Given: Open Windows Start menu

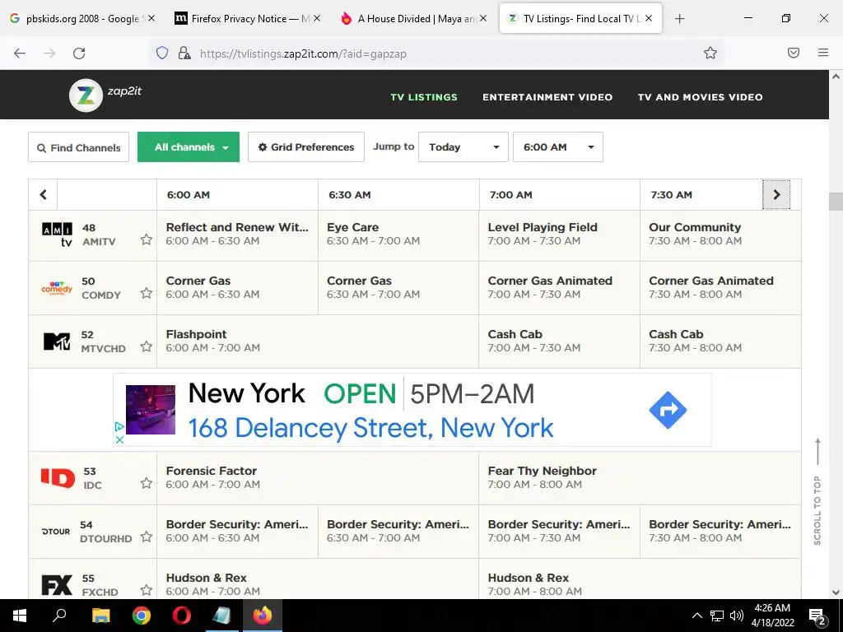Looking at the screenshot, I should 20,616.
